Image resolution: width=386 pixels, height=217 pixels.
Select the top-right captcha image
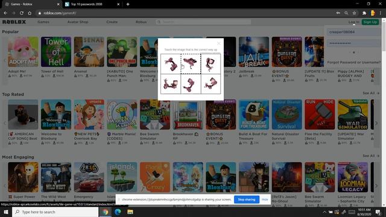tap(210, 64)
